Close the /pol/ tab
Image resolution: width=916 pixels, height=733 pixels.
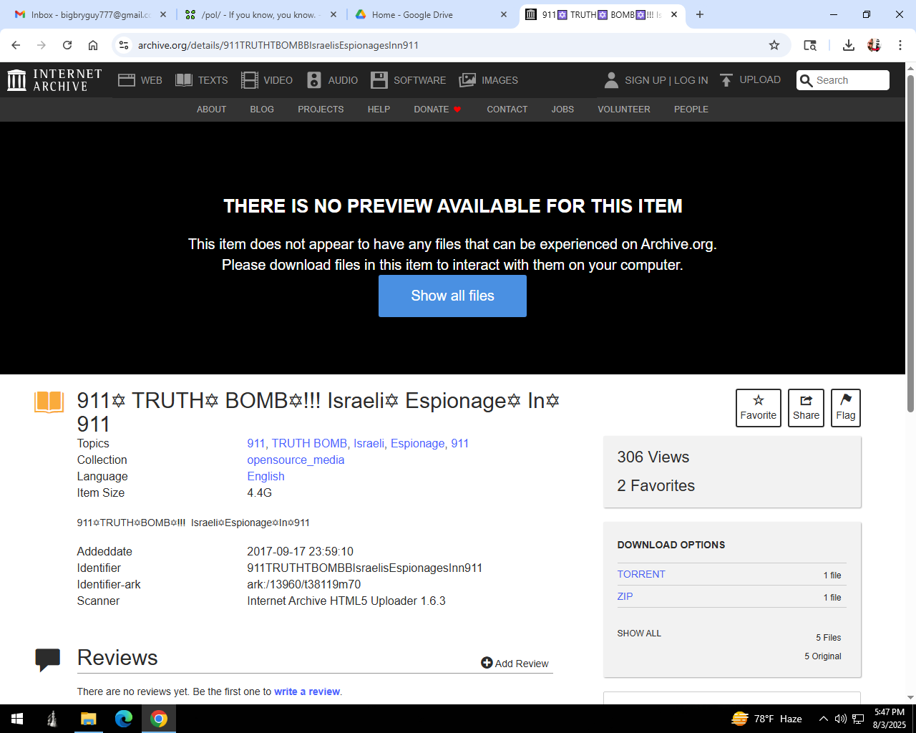point(333,14)
